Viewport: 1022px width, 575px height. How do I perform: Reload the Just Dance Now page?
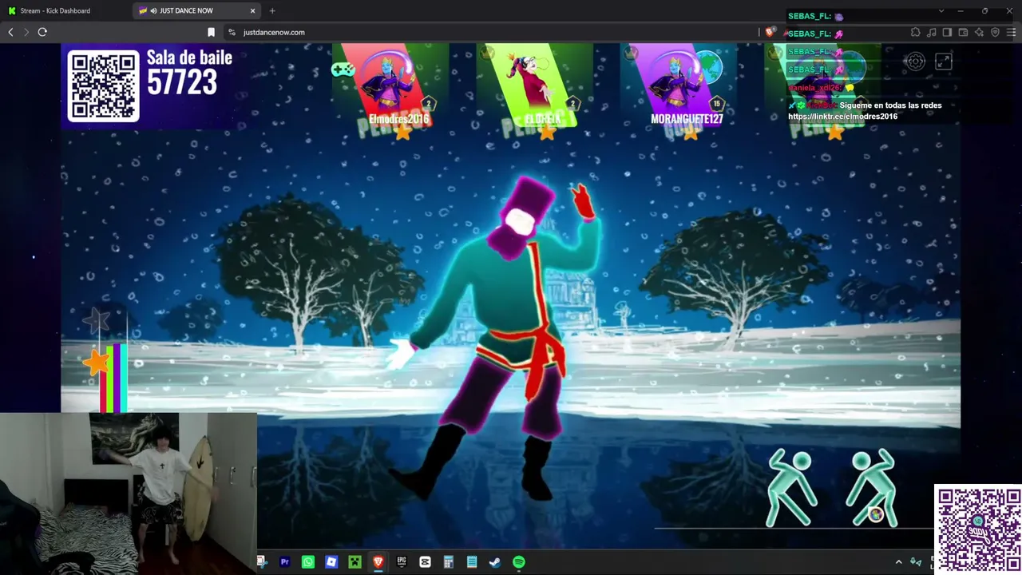tap(42, 32)
